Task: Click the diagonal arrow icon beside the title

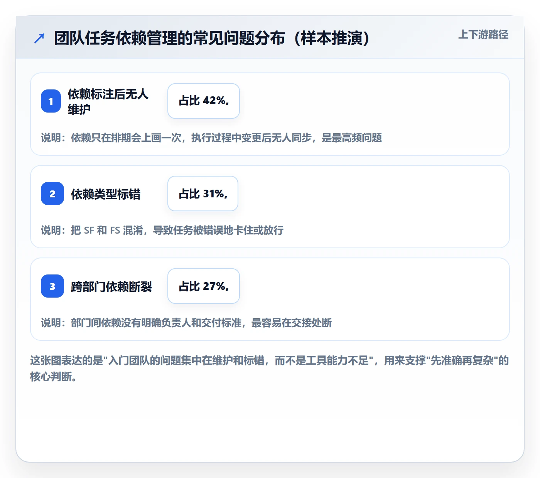Action: pyautogui.click(x=39, y=38)
